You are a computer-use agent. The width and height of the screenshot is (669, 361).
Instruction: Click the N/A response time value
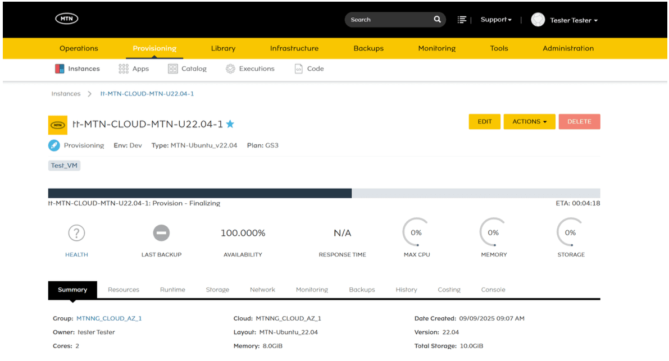pos(343,233)
